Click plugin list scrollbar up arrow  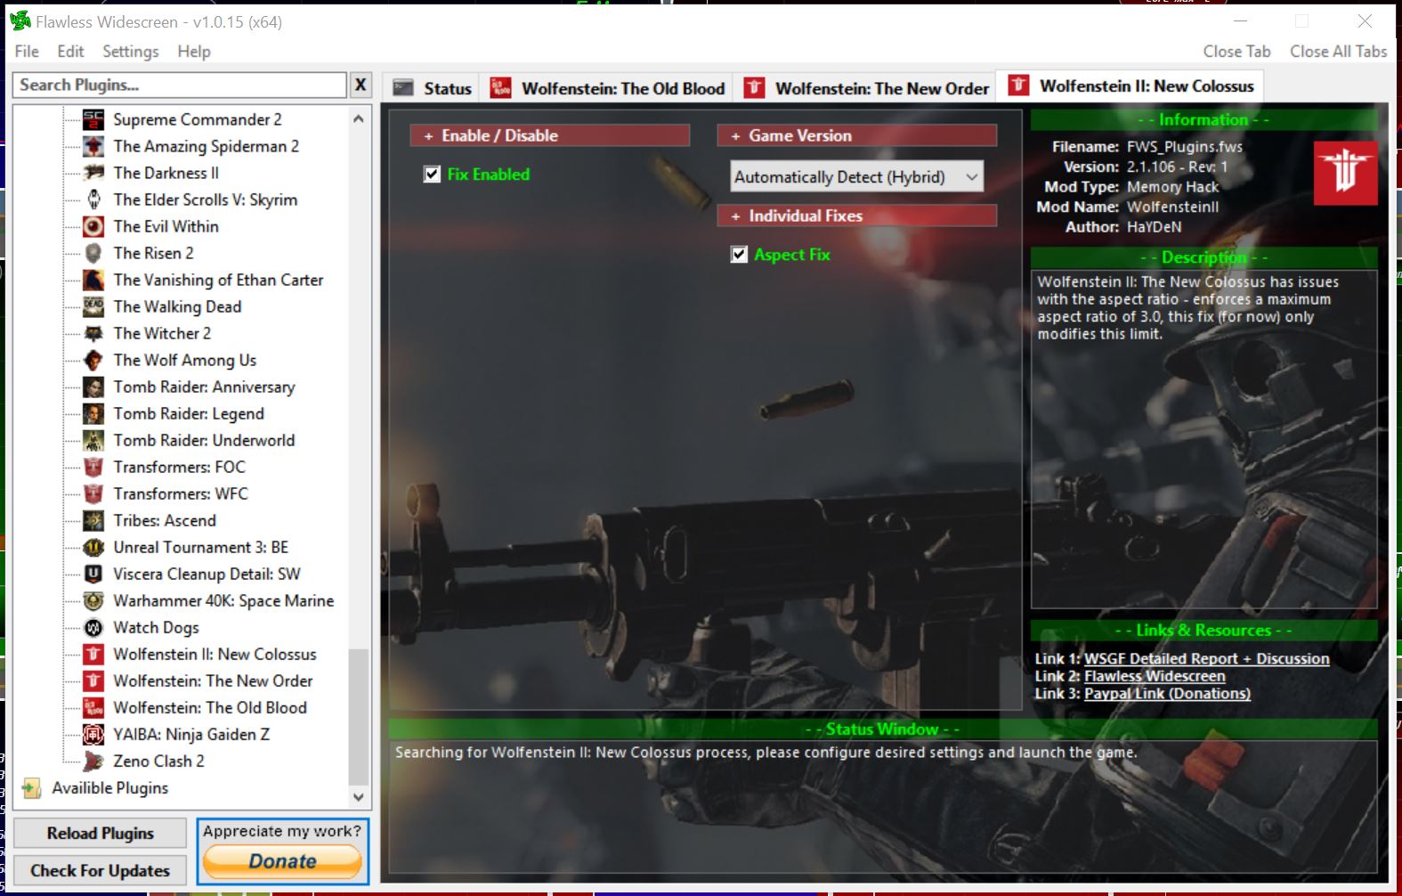pos(358,118)
